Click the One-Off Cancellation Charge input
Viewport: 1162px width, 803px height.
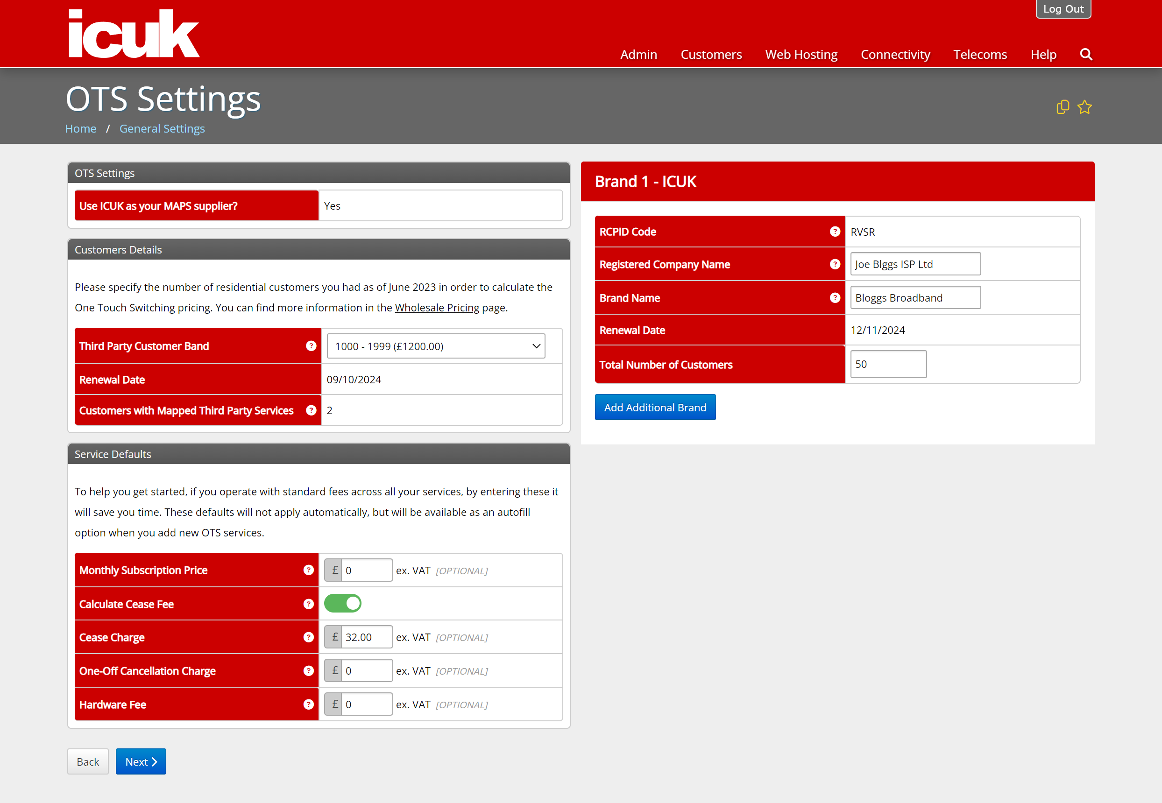[367, 671]
